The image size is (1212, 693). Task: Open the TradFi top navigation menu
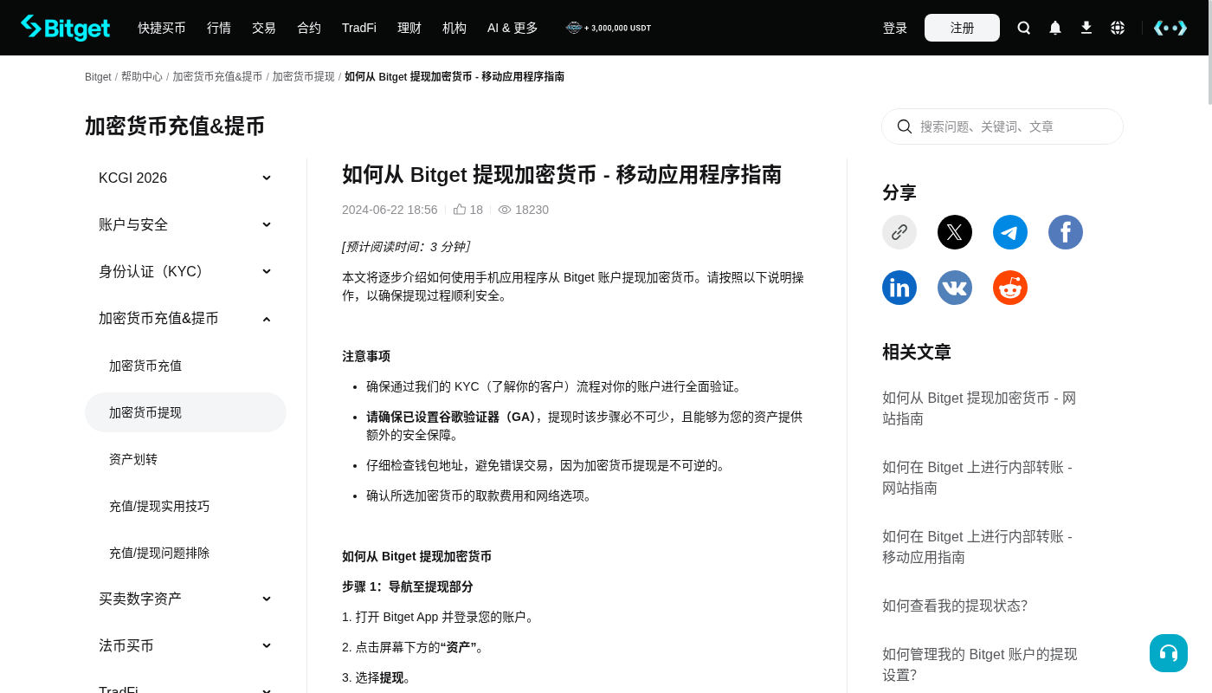tap(359, 28)
